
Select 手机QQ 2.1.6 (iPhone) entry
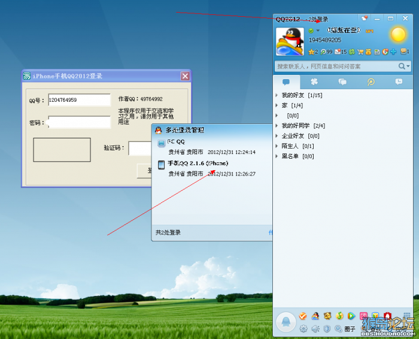click(212, 168)
